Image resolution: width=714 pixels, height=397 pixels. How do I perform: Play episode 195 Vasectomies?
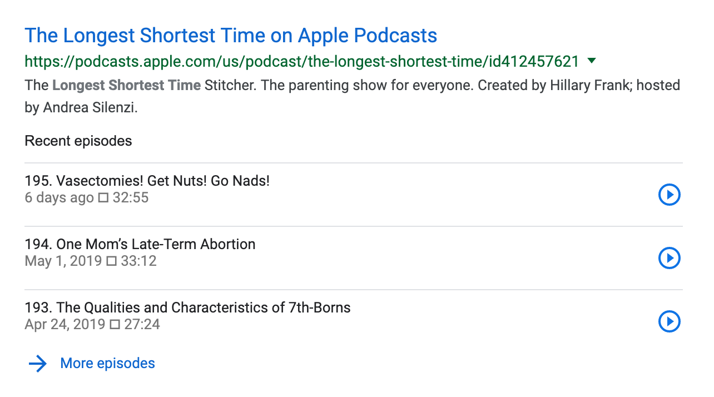tap(670, 195)
